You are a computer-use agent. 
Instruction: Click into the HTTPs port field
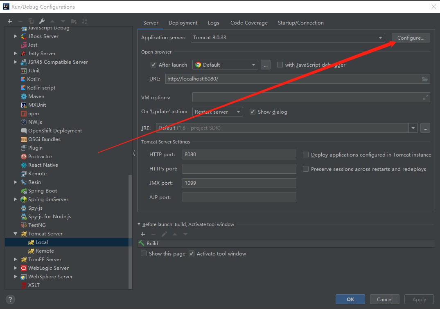pos(239,169)
